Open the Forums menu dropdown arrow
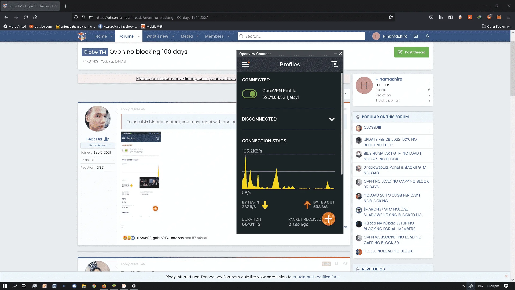515x290 pixels. coord(139,36)
